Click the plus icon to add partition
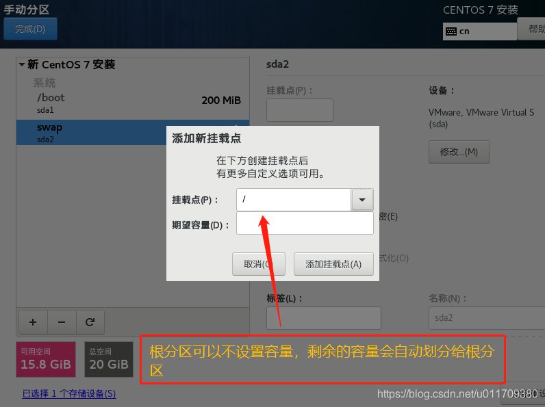This screenshot has width=545, height=407. pyautogui.click(x=33, y=322)
